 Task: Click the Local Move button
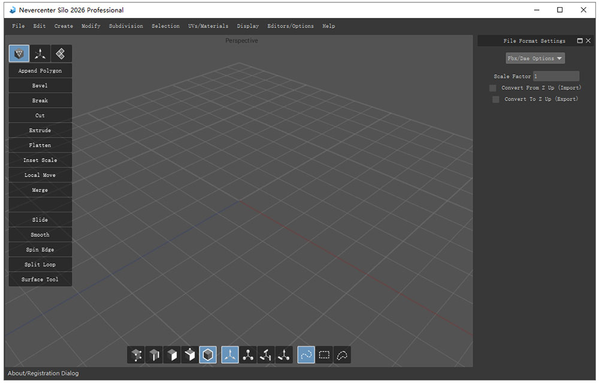click(x=40, y=175)
